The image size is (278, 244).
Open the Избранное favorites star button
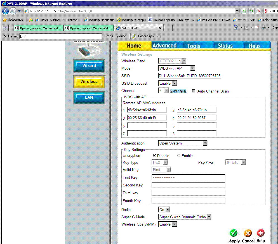click(x=13, y=20)
